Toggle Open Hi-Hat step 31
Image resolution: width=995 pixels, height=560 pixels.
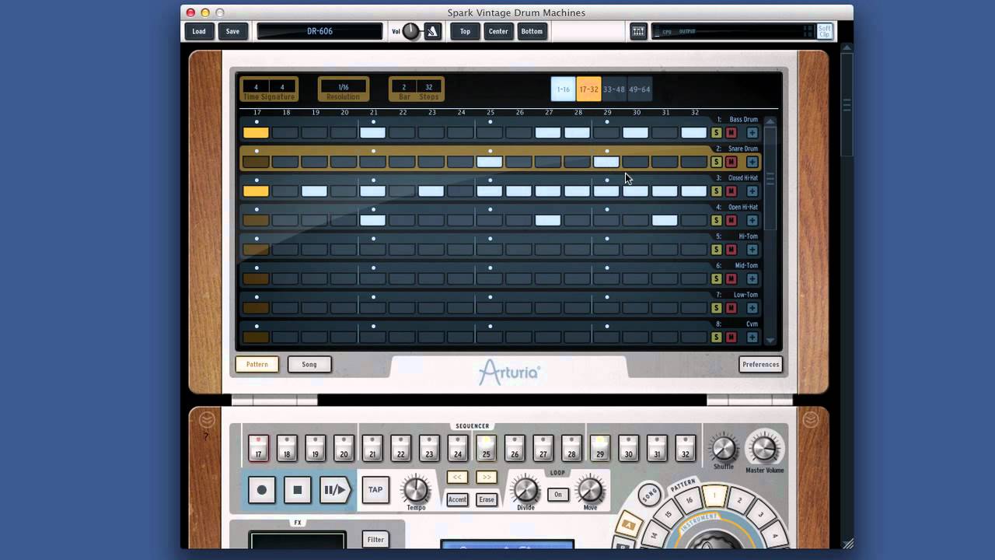(x=665, y=220)
